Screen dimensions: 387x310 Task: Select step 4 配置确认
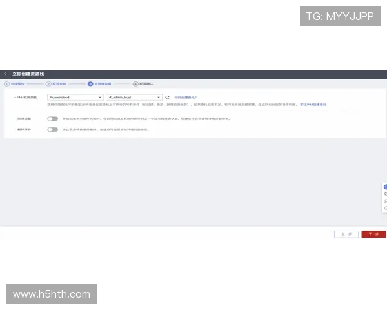(x=143, y=84)
